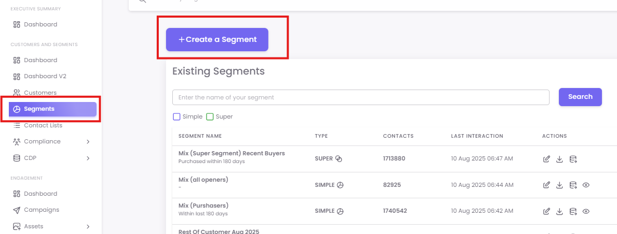Screen dimensions: 617x234
Task: Click the Search button for segments
Action: [x=580, y=97]
